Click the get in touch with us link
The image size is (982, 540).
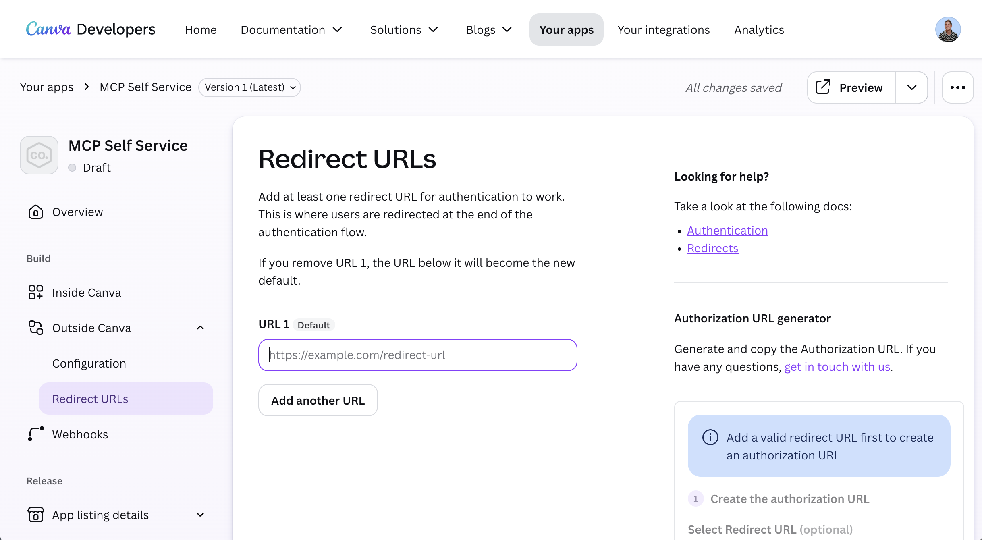point(837,367)
